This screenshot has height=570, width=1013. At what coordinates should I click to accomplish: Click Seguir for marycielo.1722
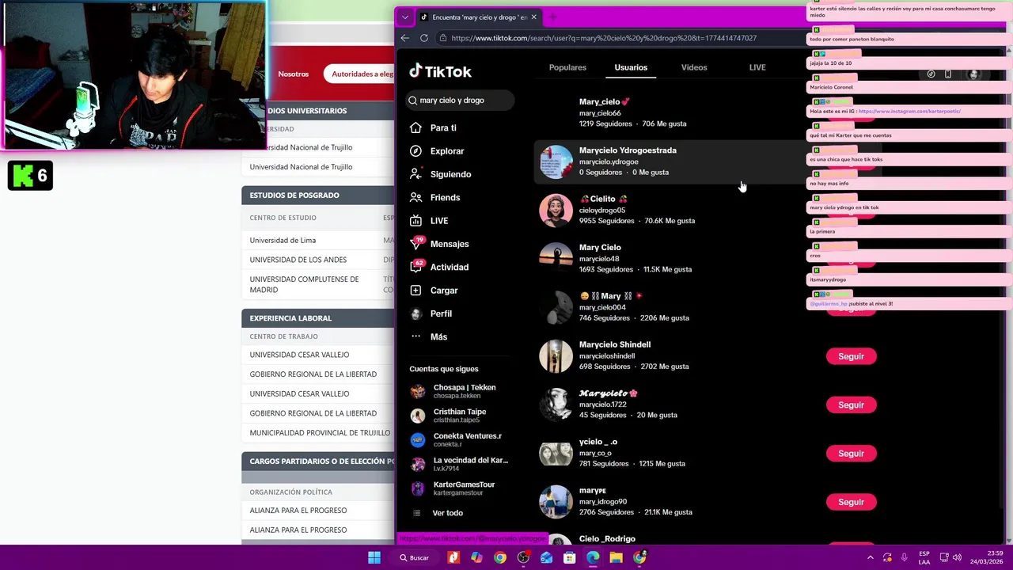point(851,405)
